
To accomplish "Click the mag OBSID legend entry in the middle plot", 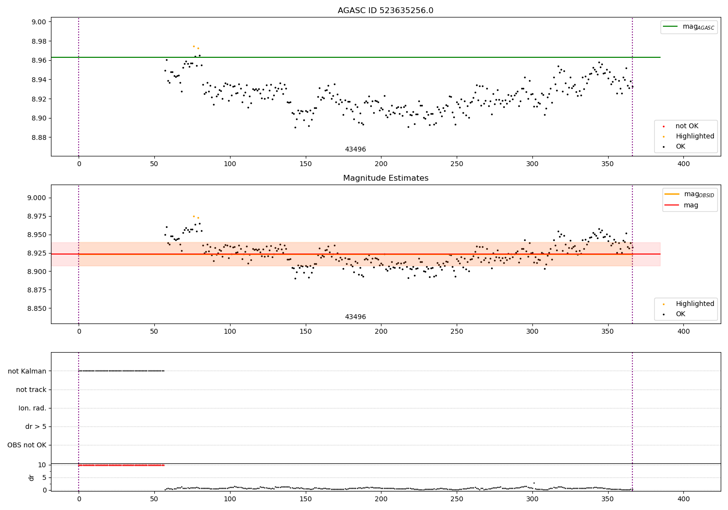I will click(689, 194).
